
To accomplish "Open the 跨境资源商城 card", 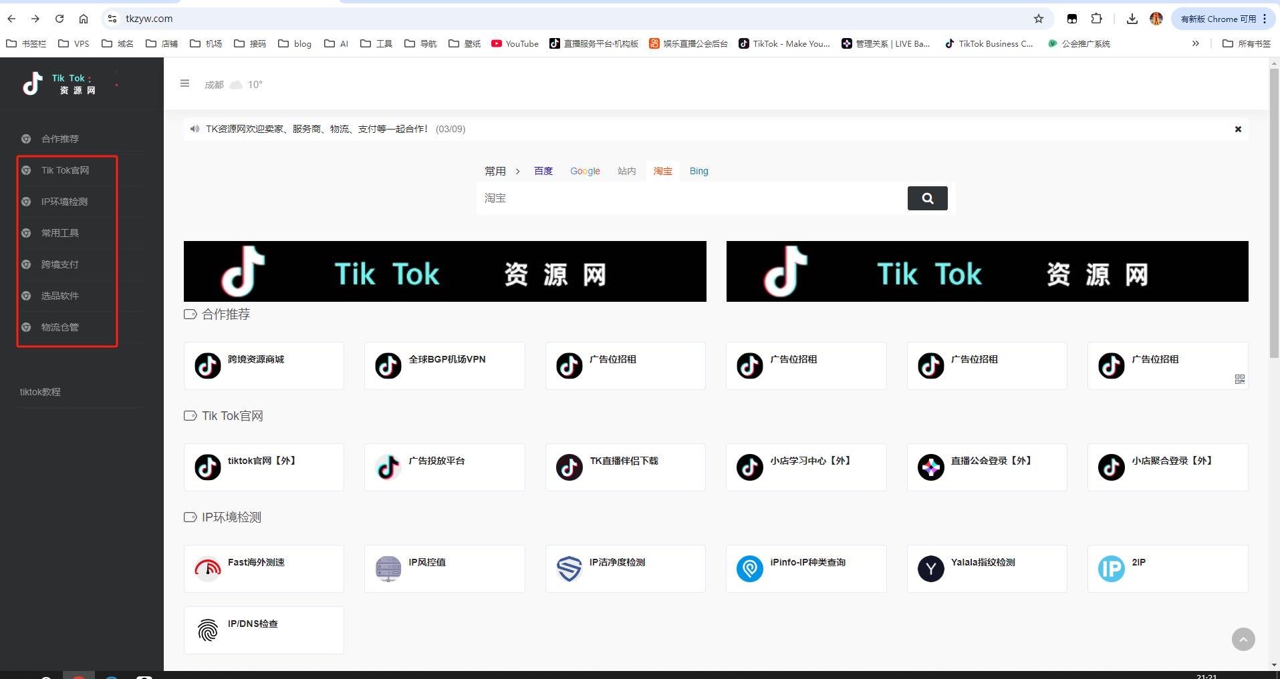I will [x=264, y=366].
